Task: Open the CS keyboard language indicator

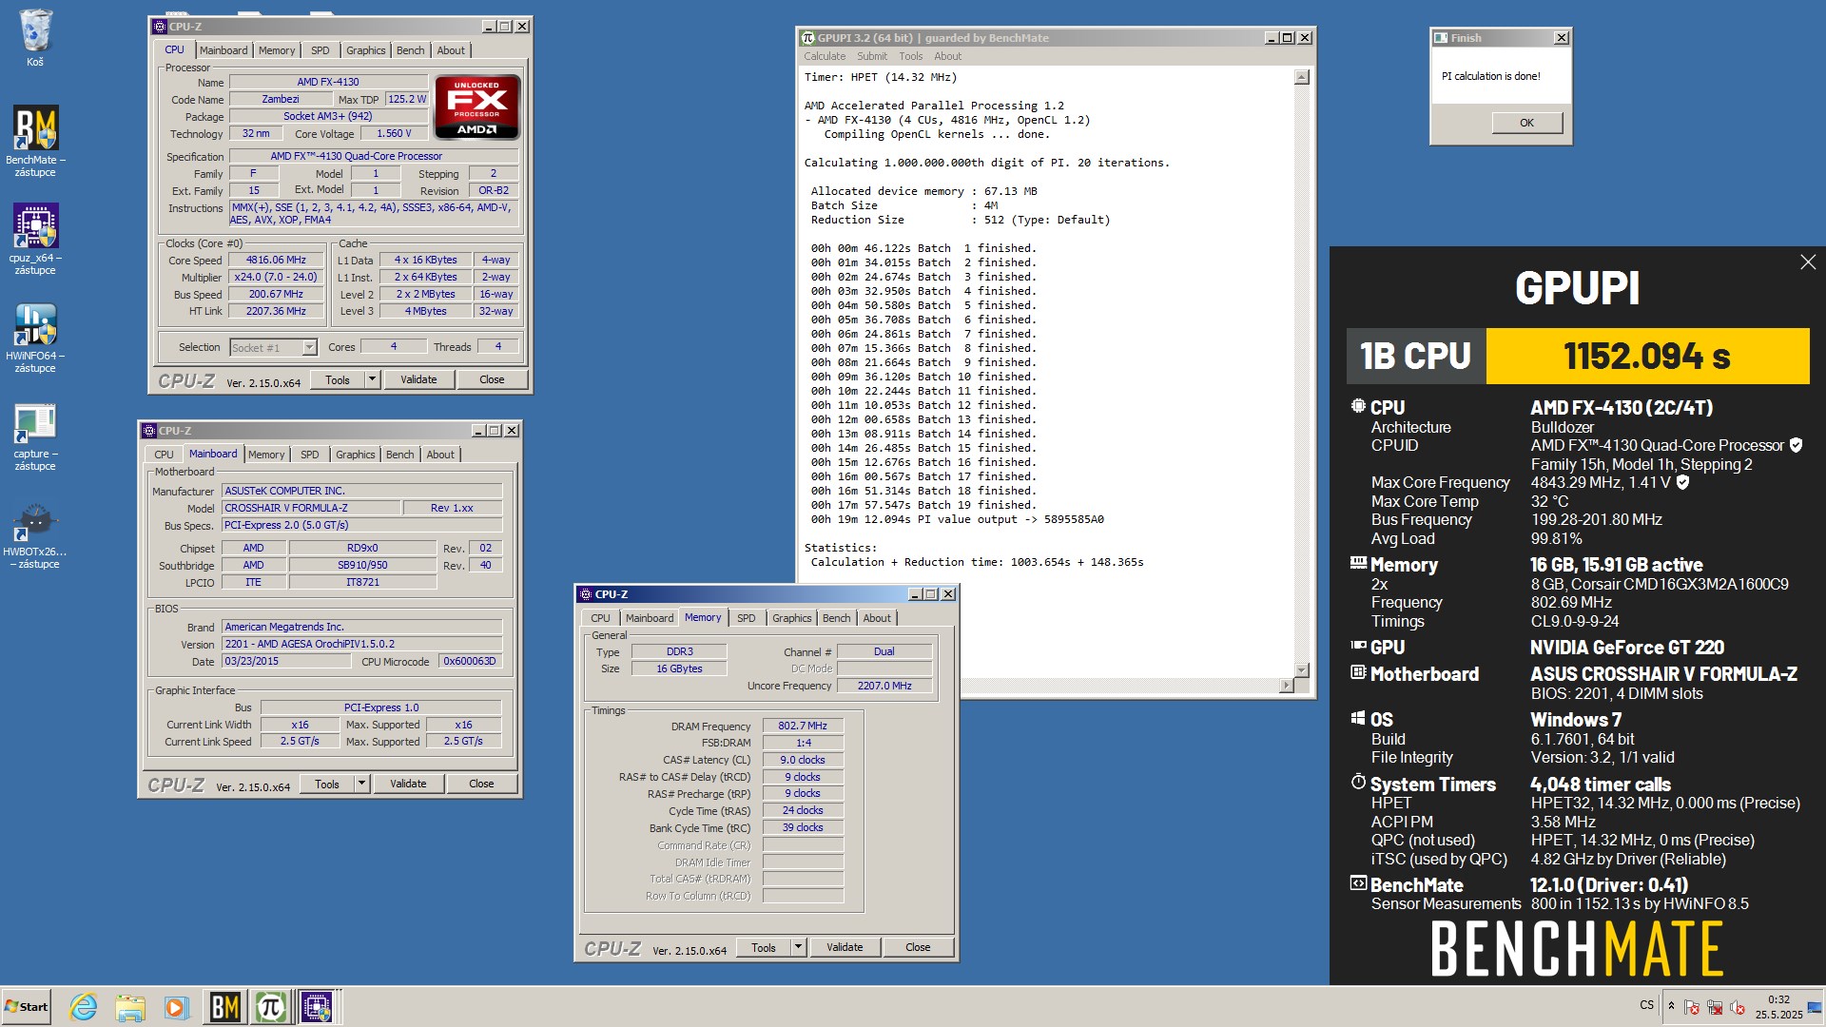Action: pos(1646,1005)
